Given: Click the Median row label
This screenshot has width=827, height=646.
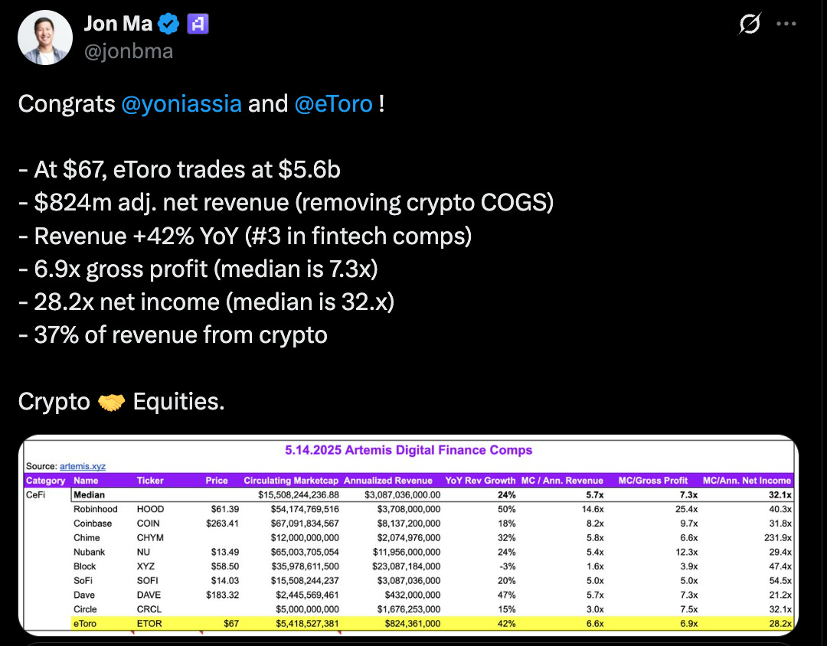Looking at the screenshot, I should pos(89,494).
